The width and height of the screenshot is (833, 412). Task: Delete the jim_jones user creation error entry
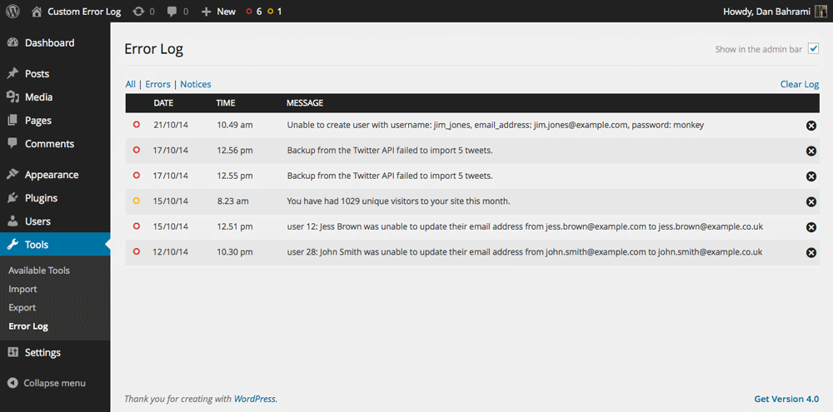click(811, 126)
